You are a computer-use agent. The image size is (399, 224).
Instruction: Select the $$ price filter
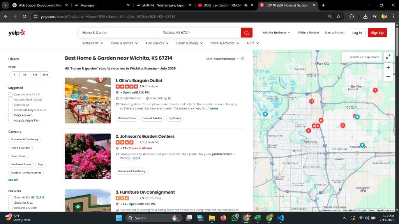pos(25,75)
